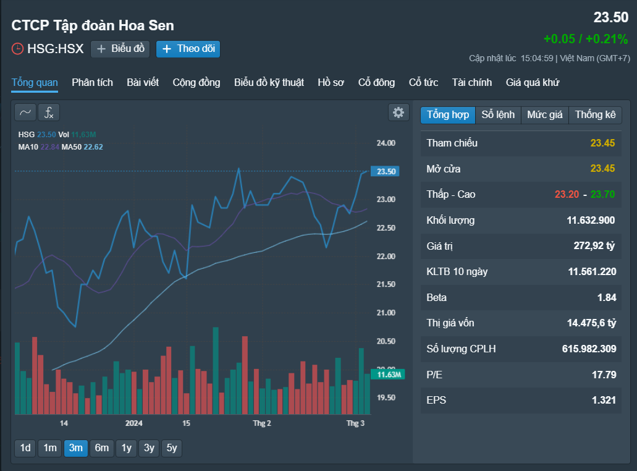Click the CTCP Tập đoàn Hoa Sen title
The height and width of the screenshot is (471, 637).
pos(93,25)
